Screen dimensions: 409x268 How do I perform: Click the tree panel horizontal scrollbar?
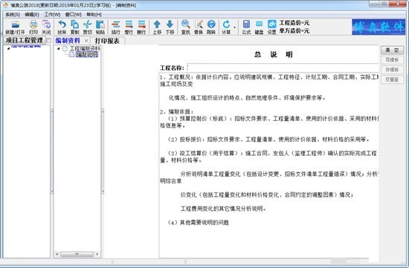point(77,254)
